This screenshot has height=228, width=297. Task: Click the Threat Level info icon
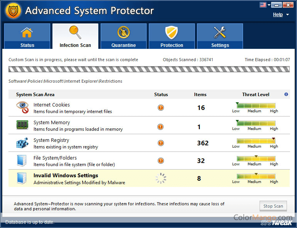point(286,94)
